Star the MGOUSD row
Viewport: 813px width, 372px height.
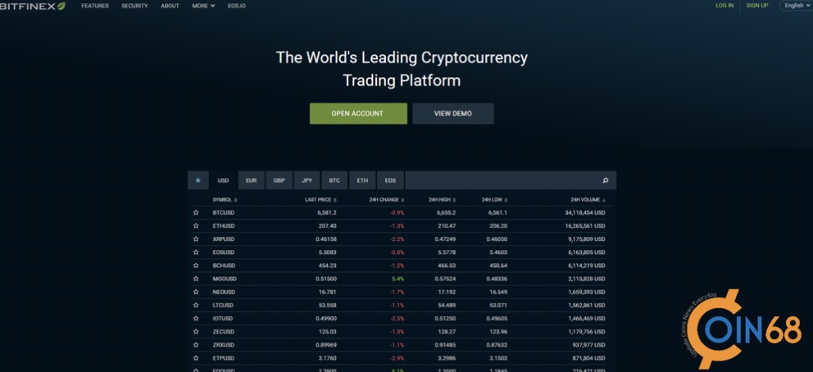click(x=196, y=279)
